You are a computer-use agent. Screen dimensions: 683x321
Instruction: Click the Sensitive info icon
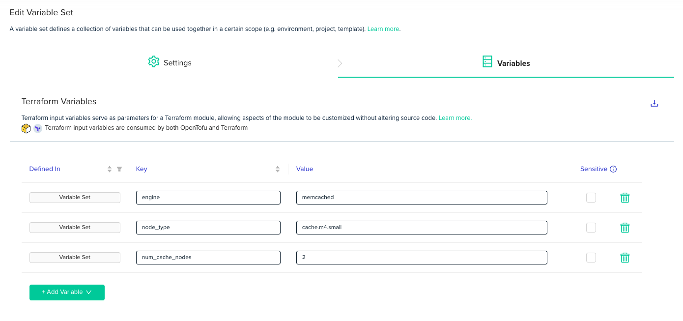click(613, 169)
